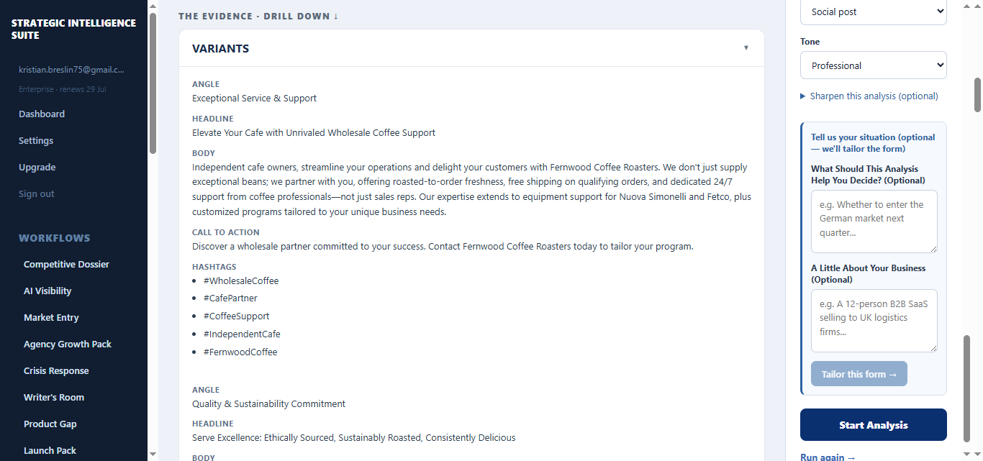Select the Writer's Room workflow

(x=54, y=397)
